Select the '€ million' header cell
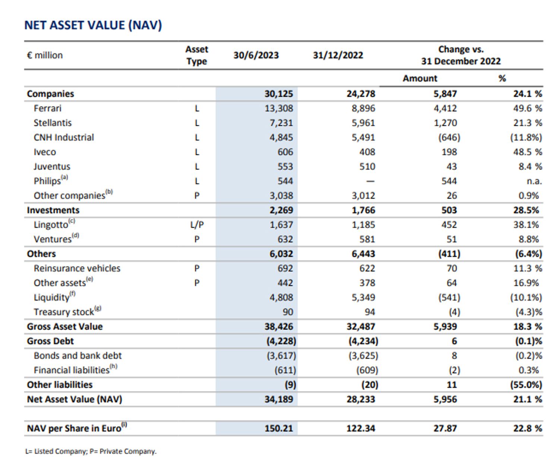The width and height of the screenshot is (559, 457). 45,55
